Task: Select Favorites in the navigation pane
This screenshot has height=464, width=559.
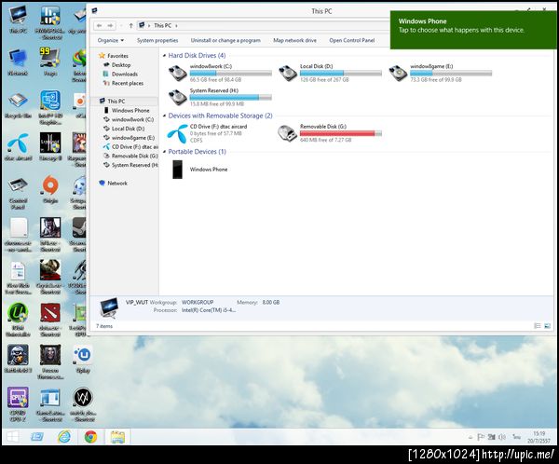Action: click(117, 56)
